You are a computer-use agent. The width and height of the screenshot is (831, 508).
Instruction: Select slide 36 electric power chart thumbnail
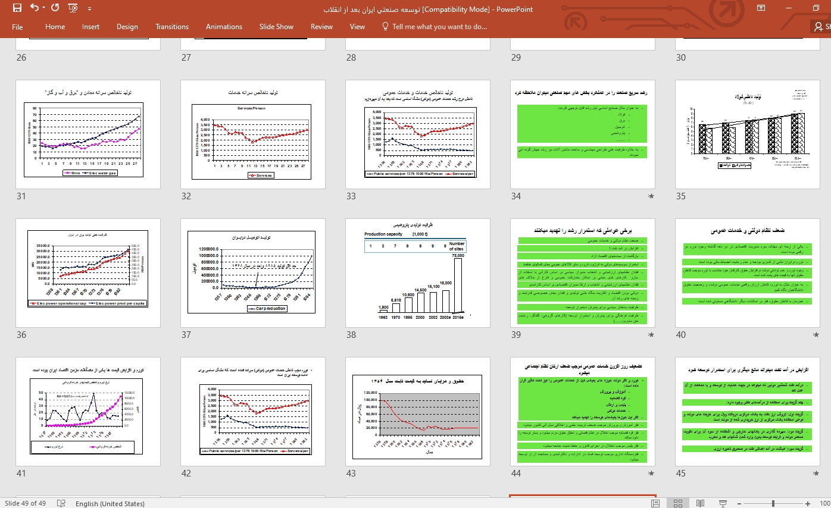click(x=88, y=273)
